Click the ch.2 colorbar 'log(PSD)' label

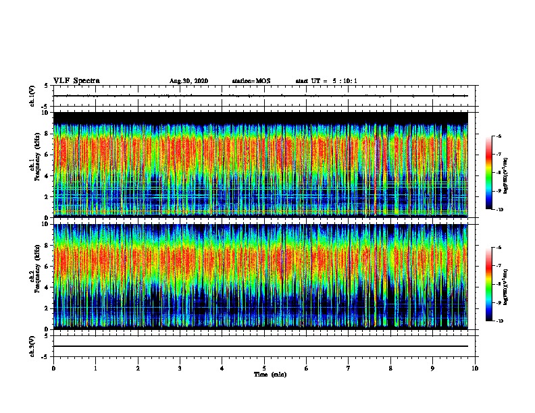point(505,287)
